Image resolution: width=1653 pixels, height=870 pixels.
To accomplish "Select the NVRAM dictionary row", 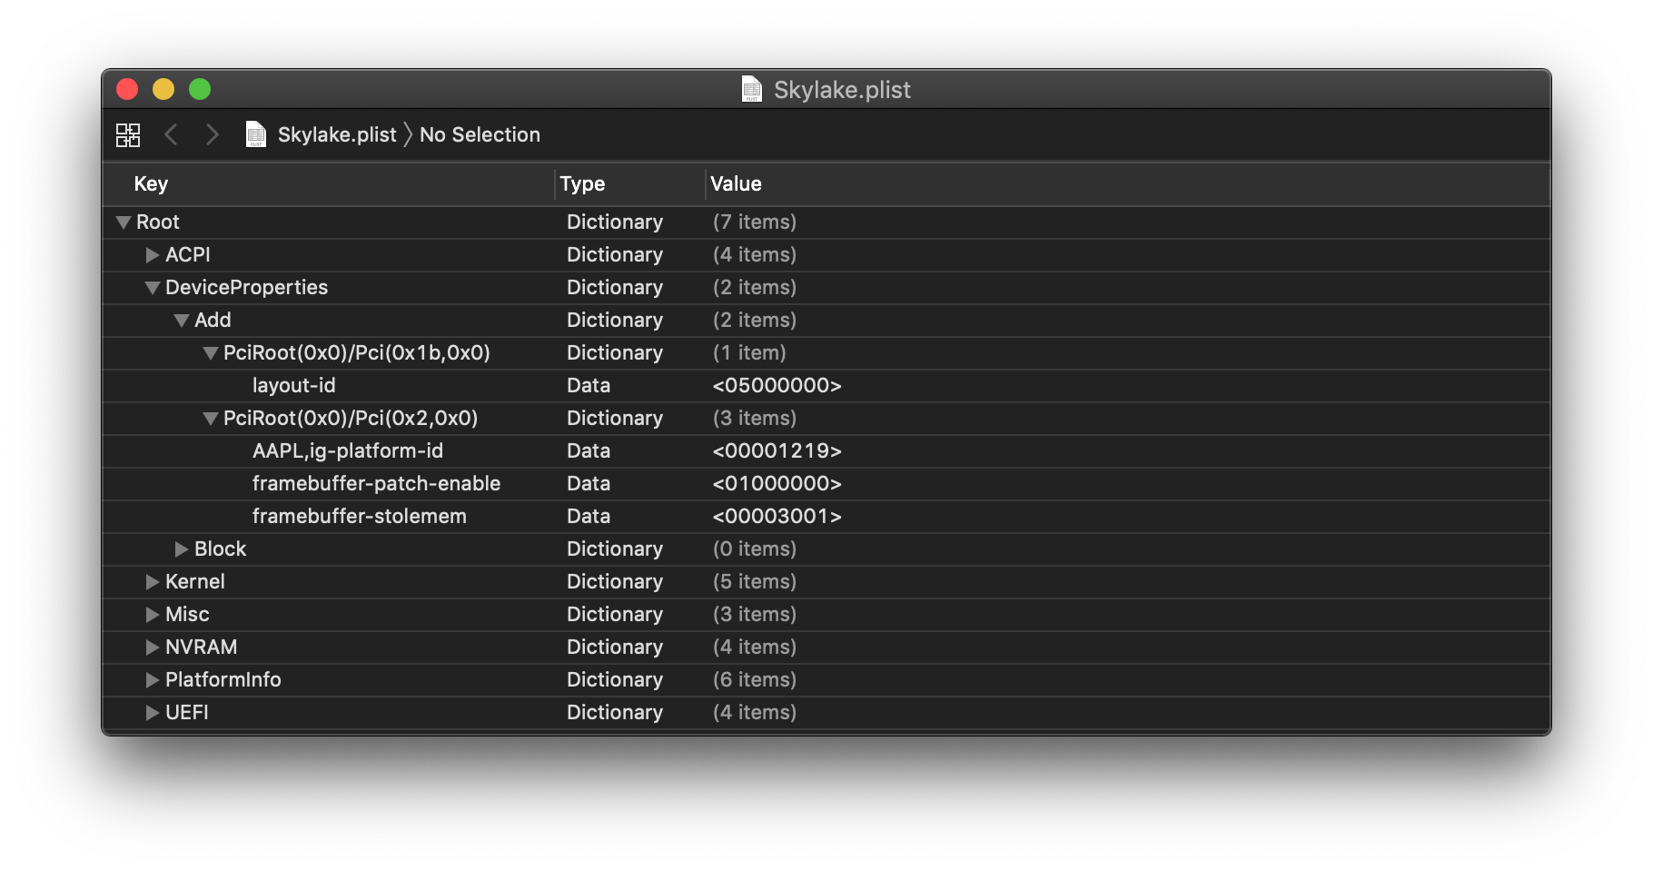I will [202, 647].
